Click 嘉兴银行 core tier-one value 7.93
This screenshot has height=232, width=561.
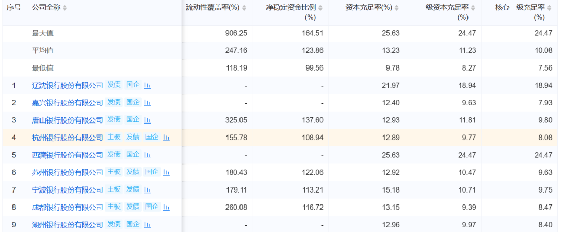[x=546, y=103]
